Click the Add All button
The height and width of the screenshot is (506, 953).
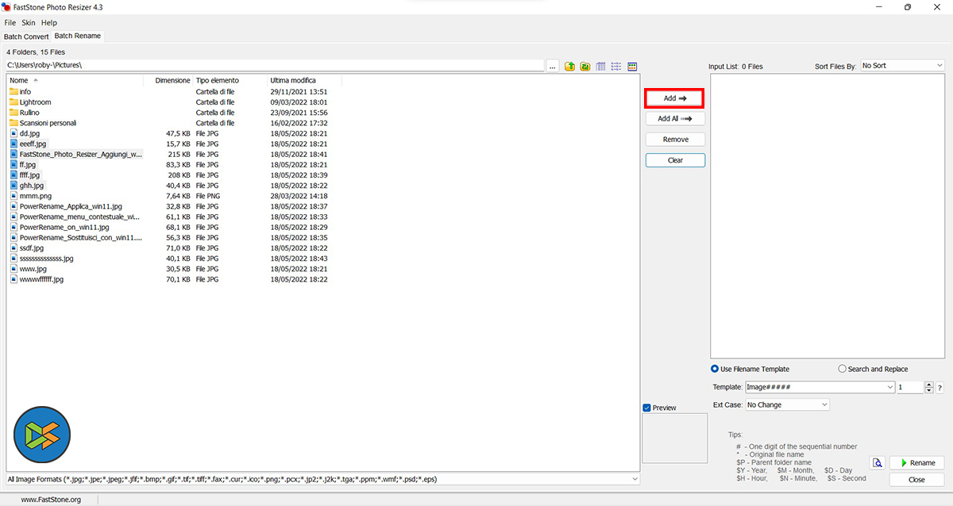(x=675, y=119)
